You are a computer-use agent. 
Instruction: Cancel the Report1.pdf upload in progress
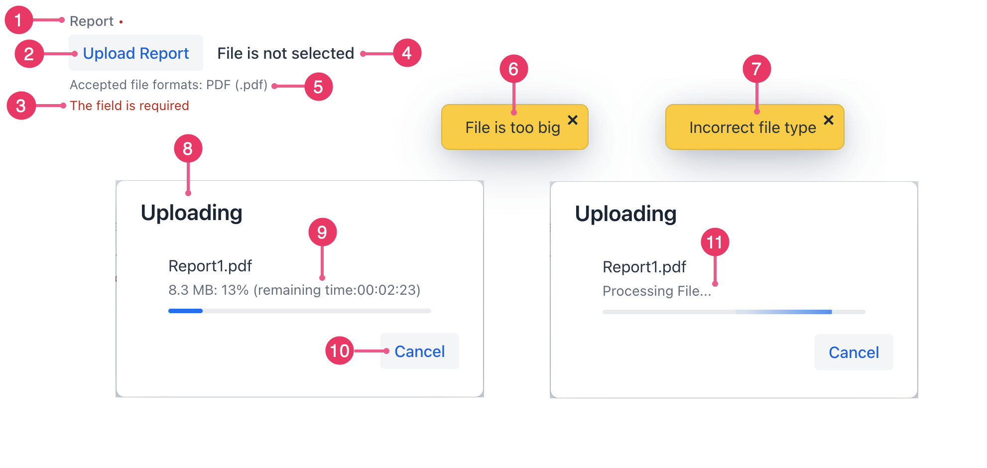tap(419, 351)
